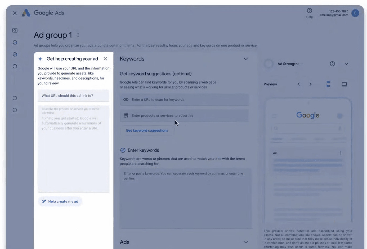Click the storefront icon in products field
Screen dimensions: 367x249
(126, 116)
